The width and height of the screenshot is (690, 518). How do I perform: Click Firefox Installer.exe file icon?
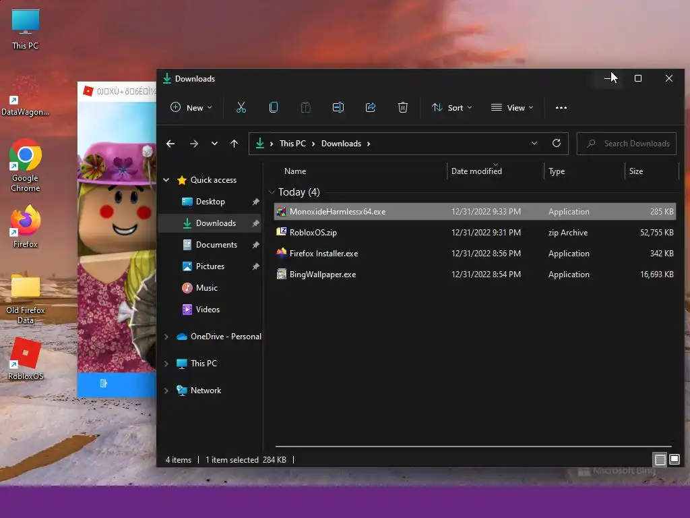tap(281, 254)
